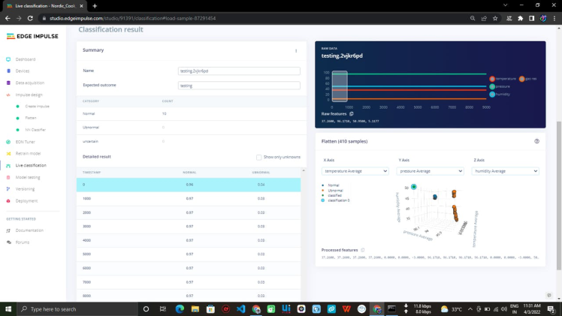Open Summary three-dot options menu
The image size is (562, 316).
click(296, 50)
